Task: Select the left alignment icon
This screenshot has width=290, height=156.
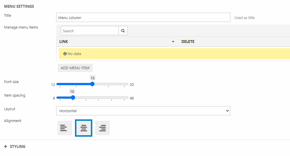Action: [x=65, y=128]
